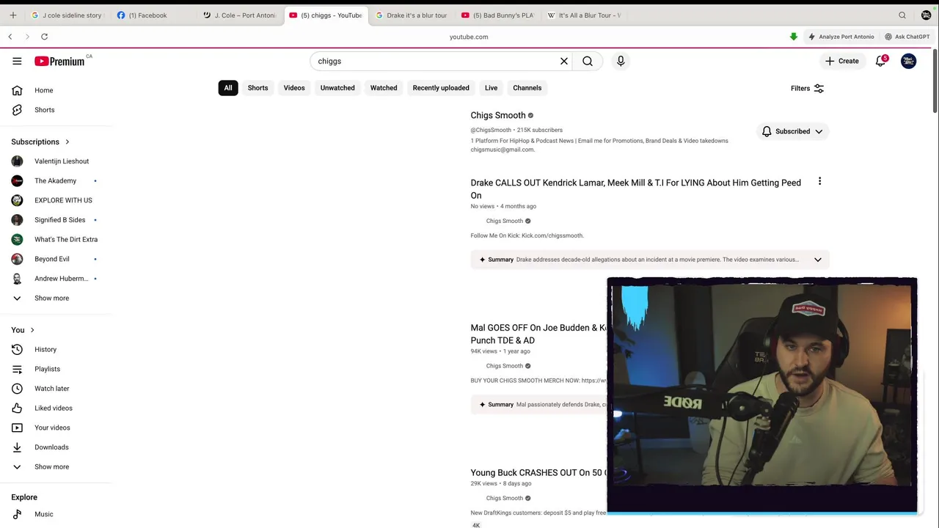Open the Mal GOES OFF On Joe Budden video title
Image resolution: width=939 pixels, height=528 pixels.
coord(538,334)
